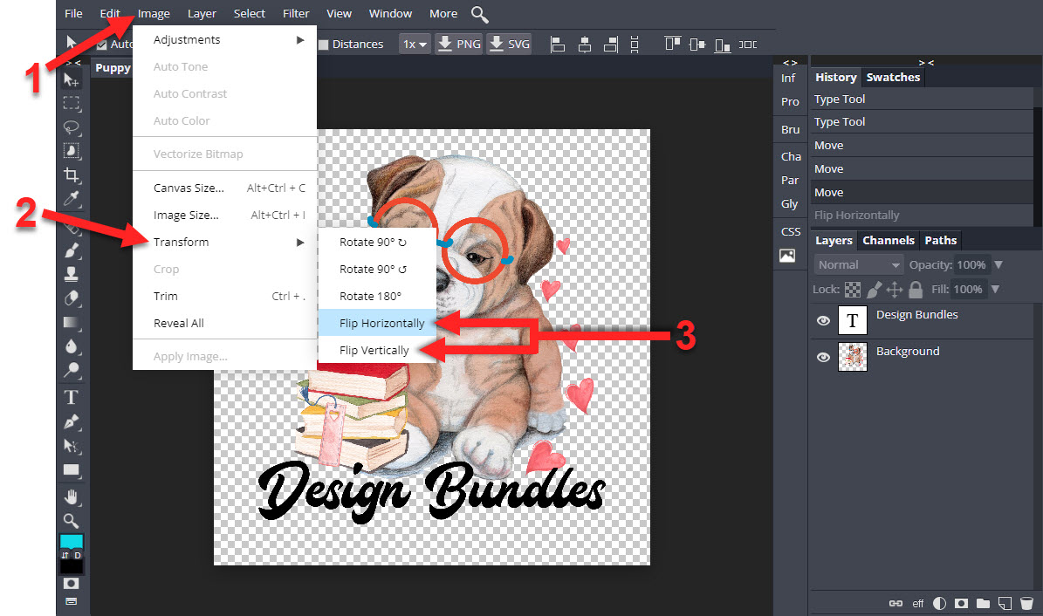Select the Dodge tool

tap(71, 371)
